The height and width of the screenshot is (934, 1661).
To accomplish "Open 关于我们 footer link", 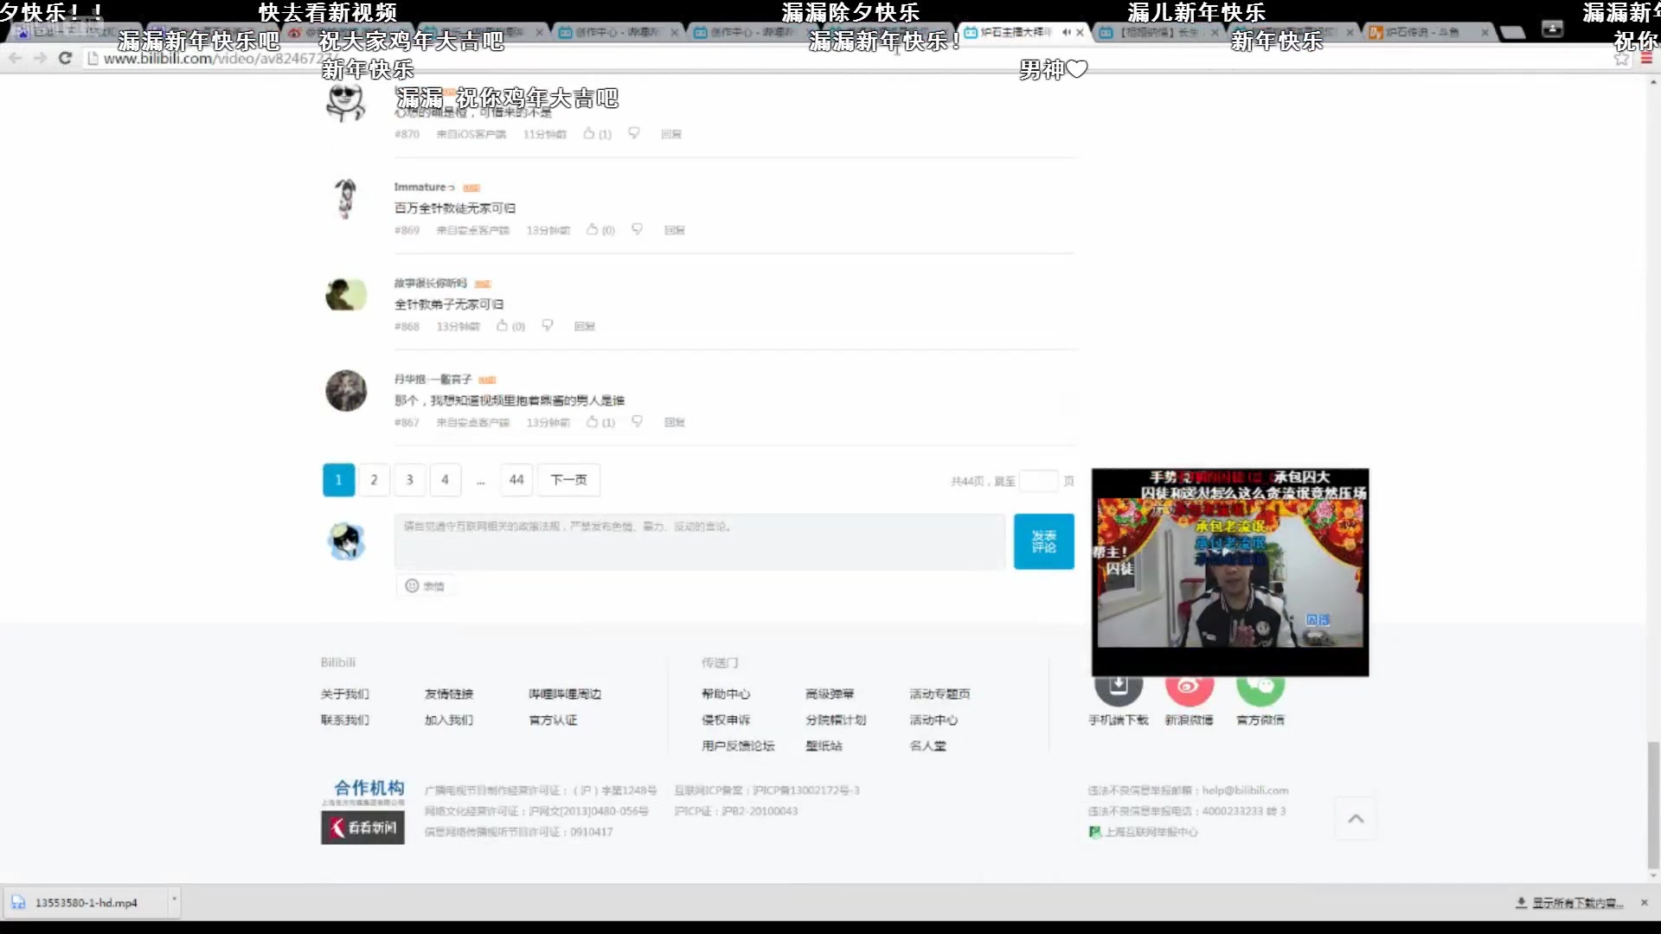I will (x=344, y=694).
